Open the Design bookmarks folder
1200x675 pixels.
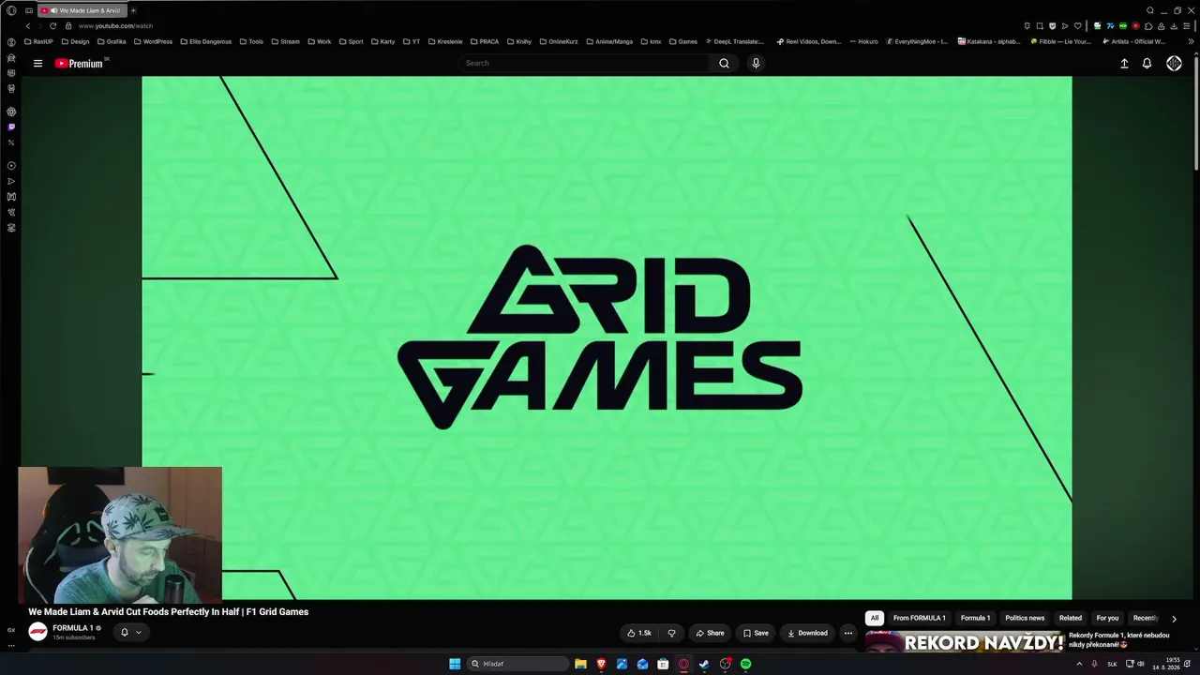tap(75, 41)
